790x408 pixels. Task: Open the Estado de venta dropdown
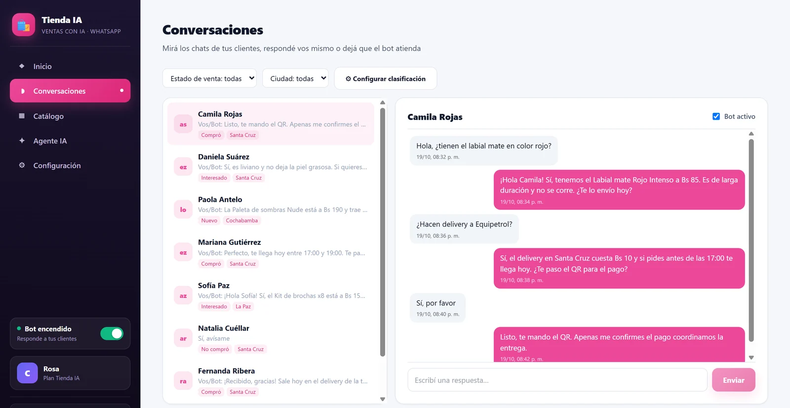click(209, 78)
